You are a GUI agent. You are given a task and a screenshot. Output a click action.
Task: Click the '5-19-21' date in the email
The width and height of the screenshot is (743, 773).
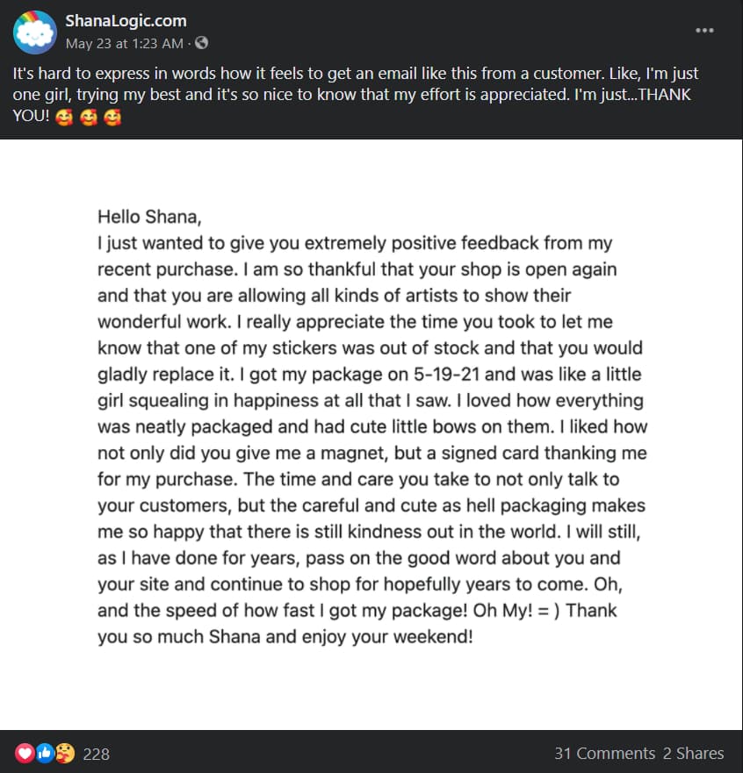coord(446,374)
